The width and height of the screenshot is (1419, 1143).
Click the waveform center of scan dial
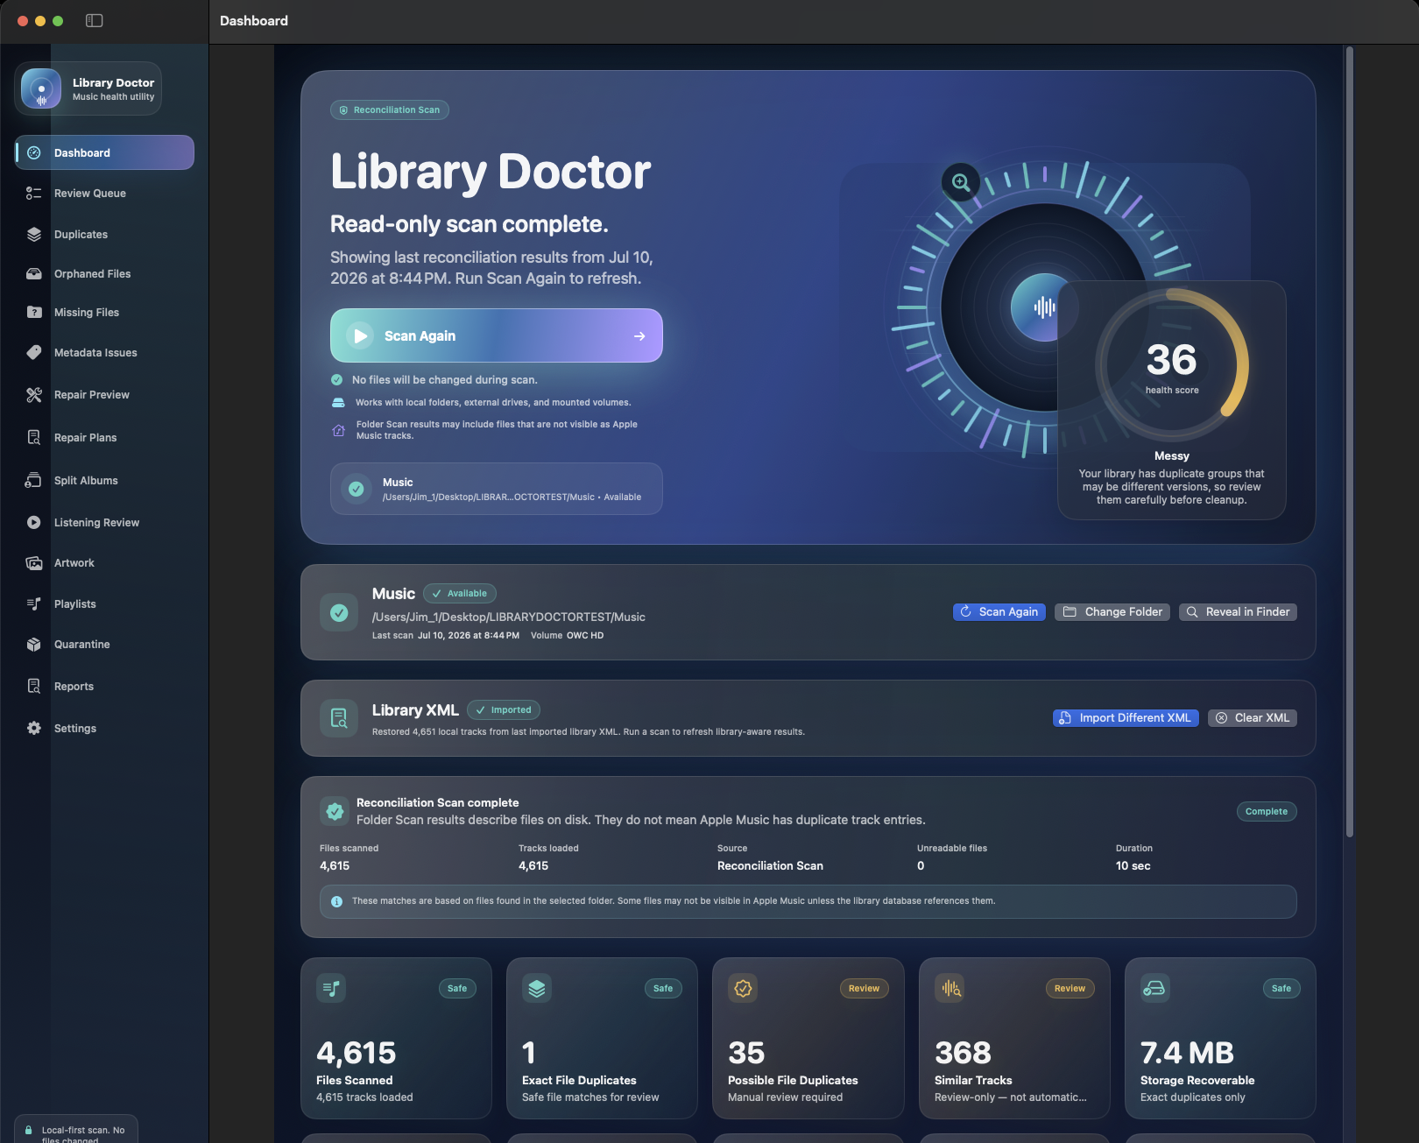pyautogui.click(x=1043, y=307)
